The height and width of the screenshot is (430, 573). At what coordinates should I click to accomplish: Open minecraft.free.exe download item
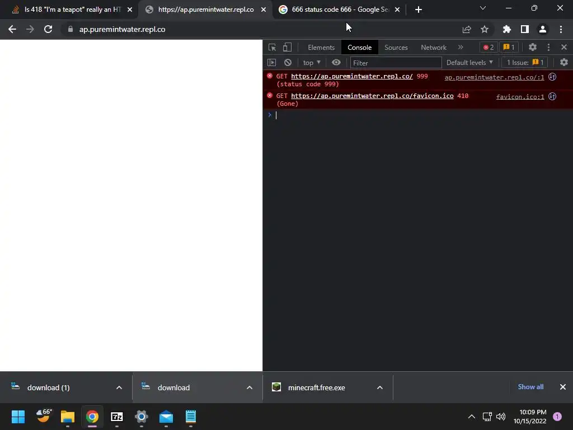(x=317, y=387)
